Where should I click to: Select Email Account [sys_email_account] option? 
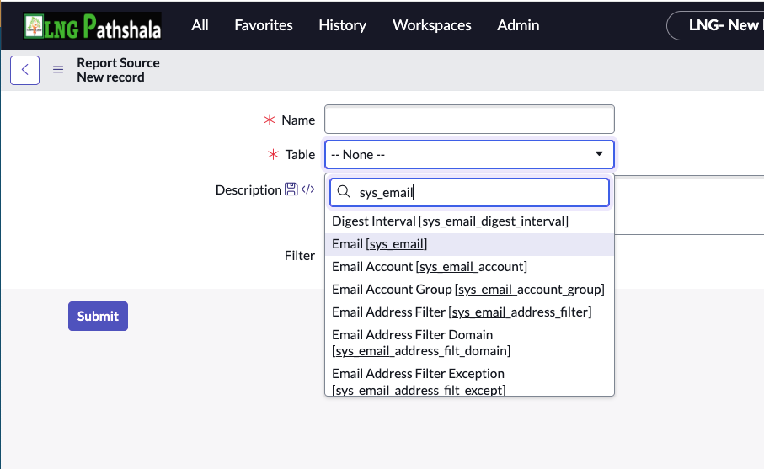pos(469,267)
